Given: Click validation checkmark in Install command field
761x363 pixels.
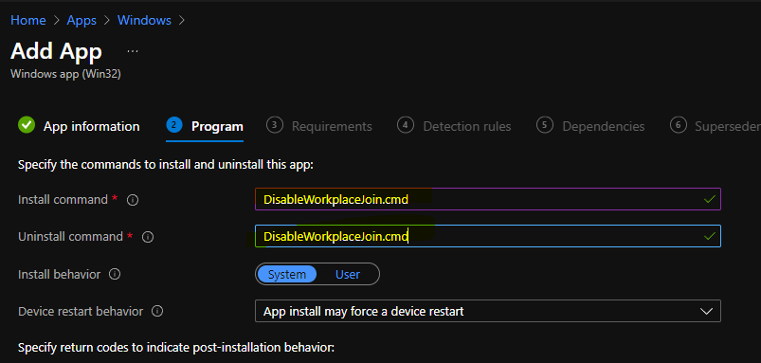Looking at the screenshot, I should click(710, 199).
